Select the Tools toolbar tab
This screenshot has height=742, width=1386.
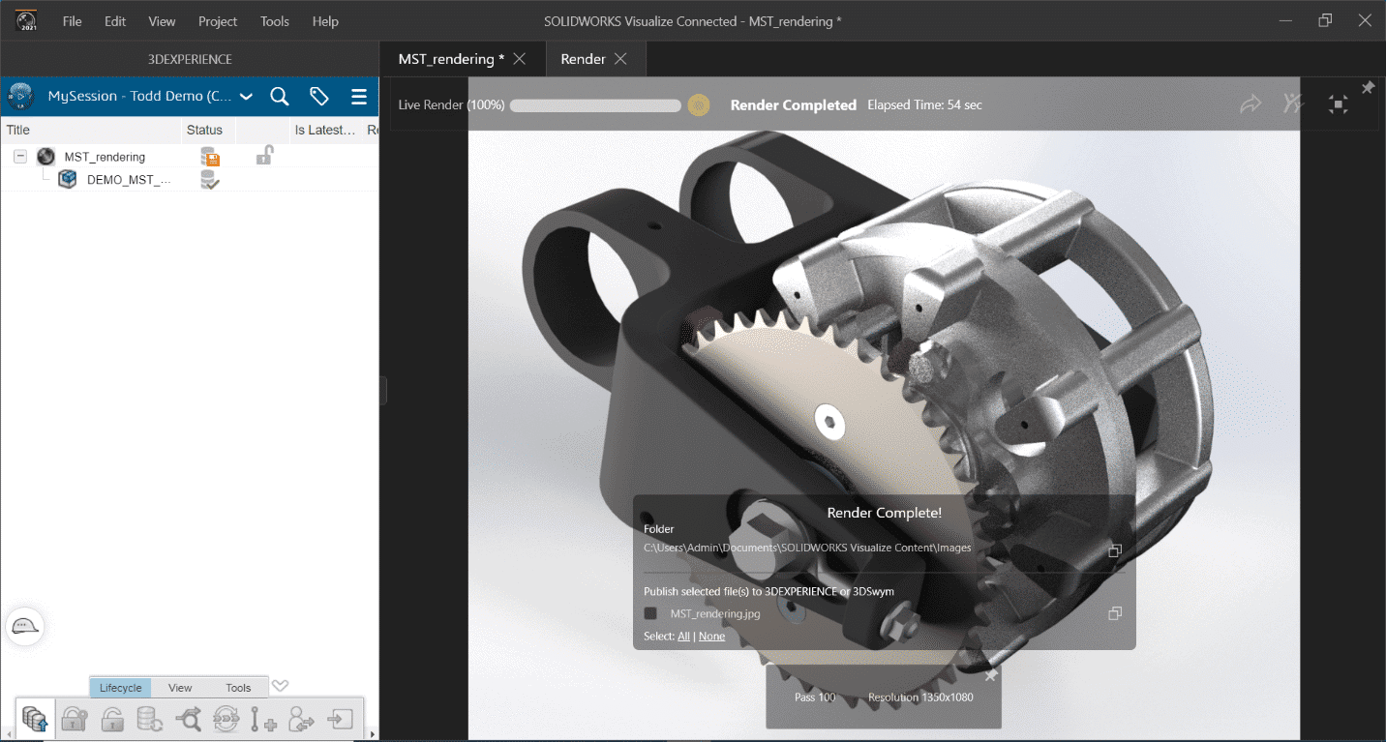(x=238, y=688)
